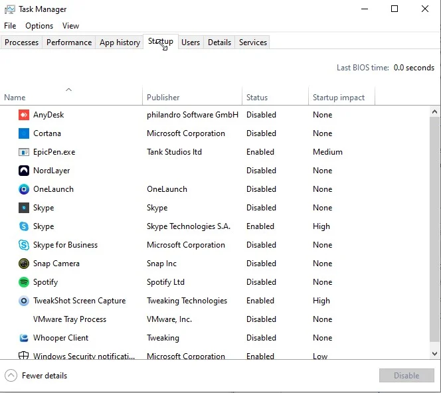Select the EpicPen.exe entry name
The image size is (441, 393).
pyautogui.click(x=54, y=152)
